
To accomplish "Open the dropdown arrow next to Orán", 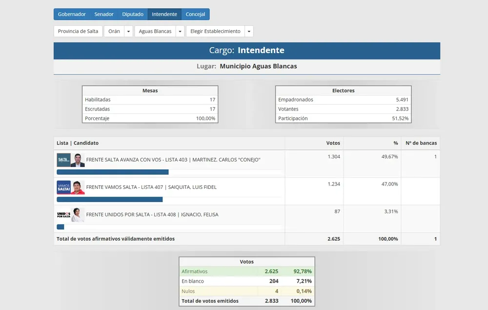I will [x=128, y=31].
